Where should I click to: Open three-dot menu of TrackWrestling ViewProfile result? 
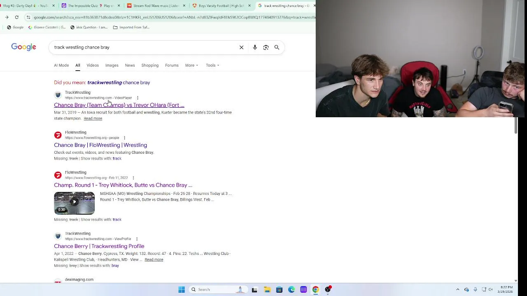point(137,239)
